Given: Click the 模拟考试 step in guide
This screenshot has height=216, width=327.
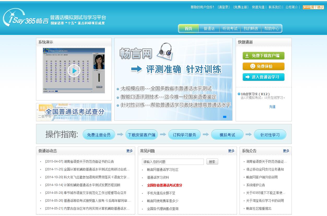Looking at the screenshot, I should tap(227, 135).
